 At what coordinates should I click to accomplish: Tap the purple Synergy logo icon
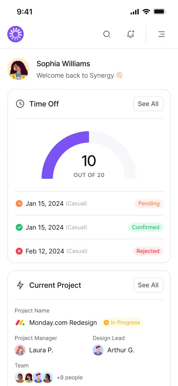(x=16, y=34)
